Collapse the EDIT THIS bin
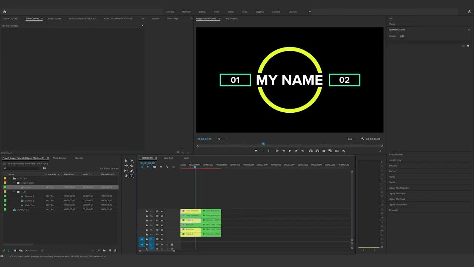 point(10,178)
